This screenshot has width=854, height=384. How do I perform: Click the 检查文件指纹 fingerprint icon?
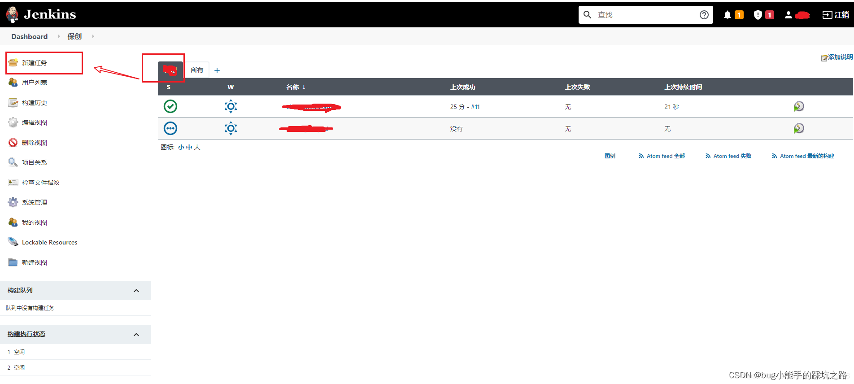click(13, 183)
